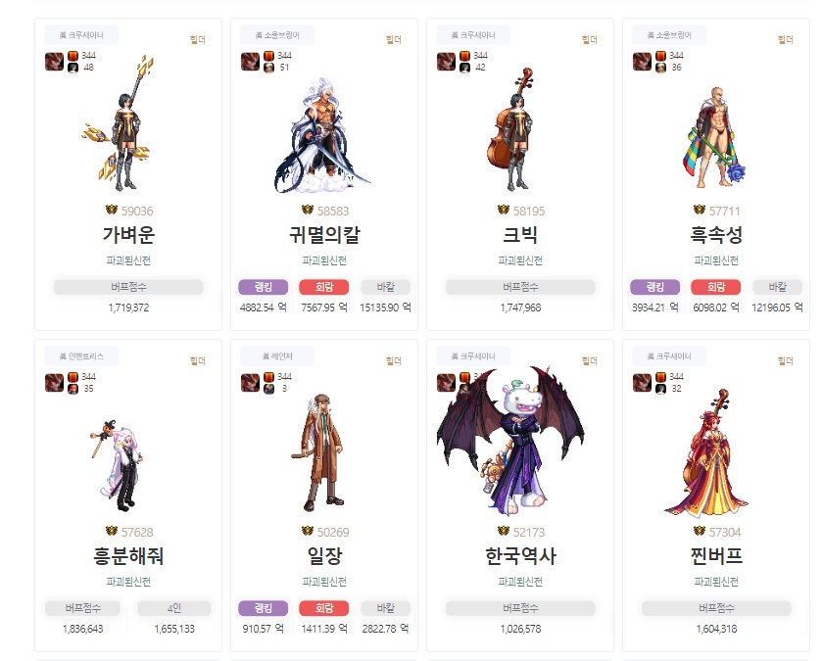Click the fame crown icon beside 50269
Image resolution: width=822 pixels, height=661 pixels.
coord(308,531)
